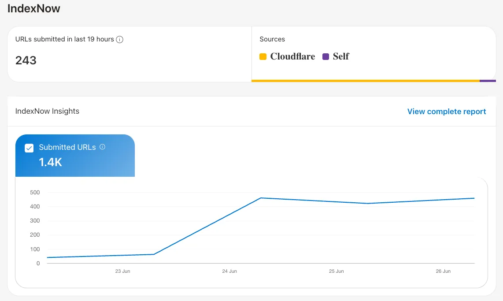The height and width of the screenshot is (301, 503).
Task: Click the IndexNow page heading
Action: pos(33,8)
